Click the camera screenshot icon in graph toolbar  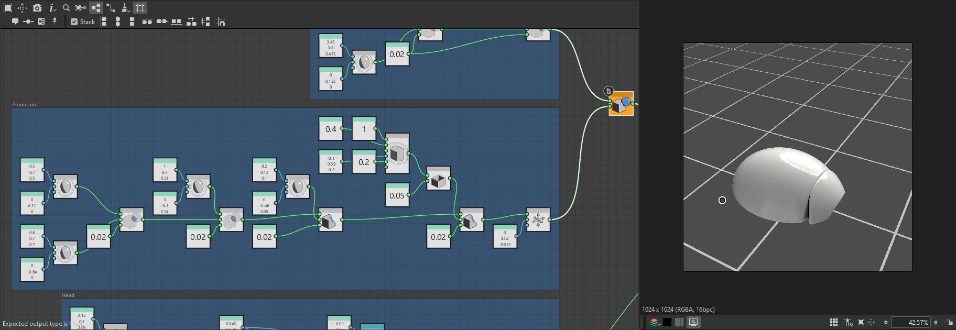[37, 8]
